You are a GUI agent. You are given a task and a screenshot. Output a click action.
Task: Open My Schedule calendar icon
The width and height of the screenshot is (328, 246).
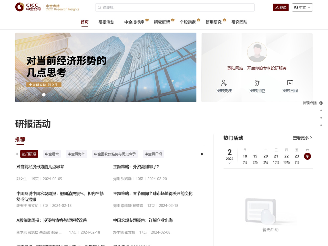[290, 83]
